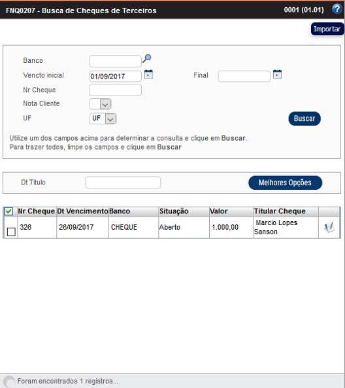
Task: Click the Melhores Opções button
Action: [285, 183]
